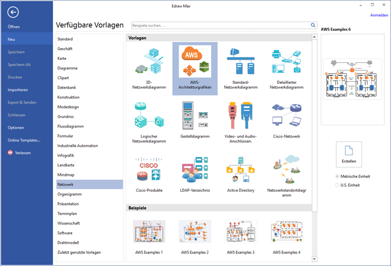The height and width of the screenshot is (266, 391).
Task: Open AWS Examples 1 thumbnail
Action: tap(149, 231)
